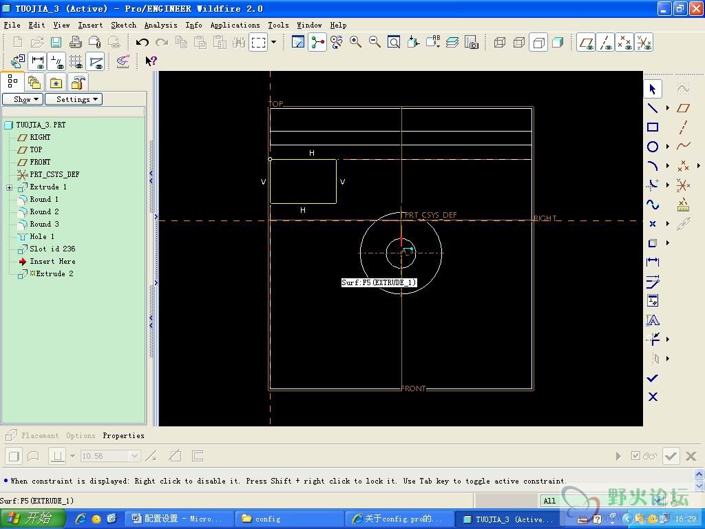Expand the Circle tool flyout arrow
This screenshot has width=705, height=529.
tap(668, 147)
